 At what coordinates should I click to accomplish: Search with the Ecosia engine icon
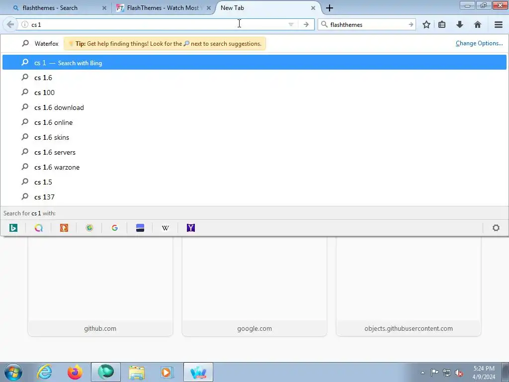[89, 228]
